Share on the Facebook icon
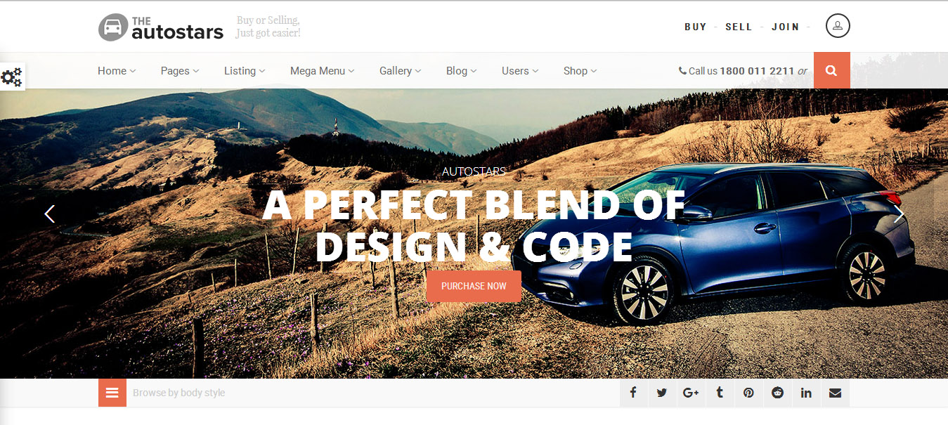948x425 pixels. (x=633, y=393)
